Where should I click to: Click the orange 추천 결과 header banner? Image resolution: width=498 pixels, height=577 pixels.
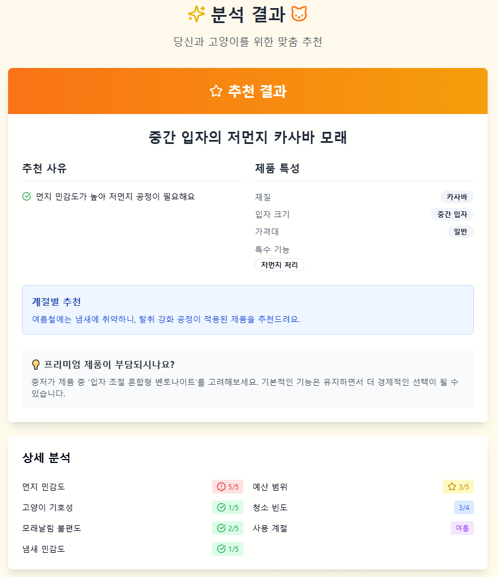248,90
